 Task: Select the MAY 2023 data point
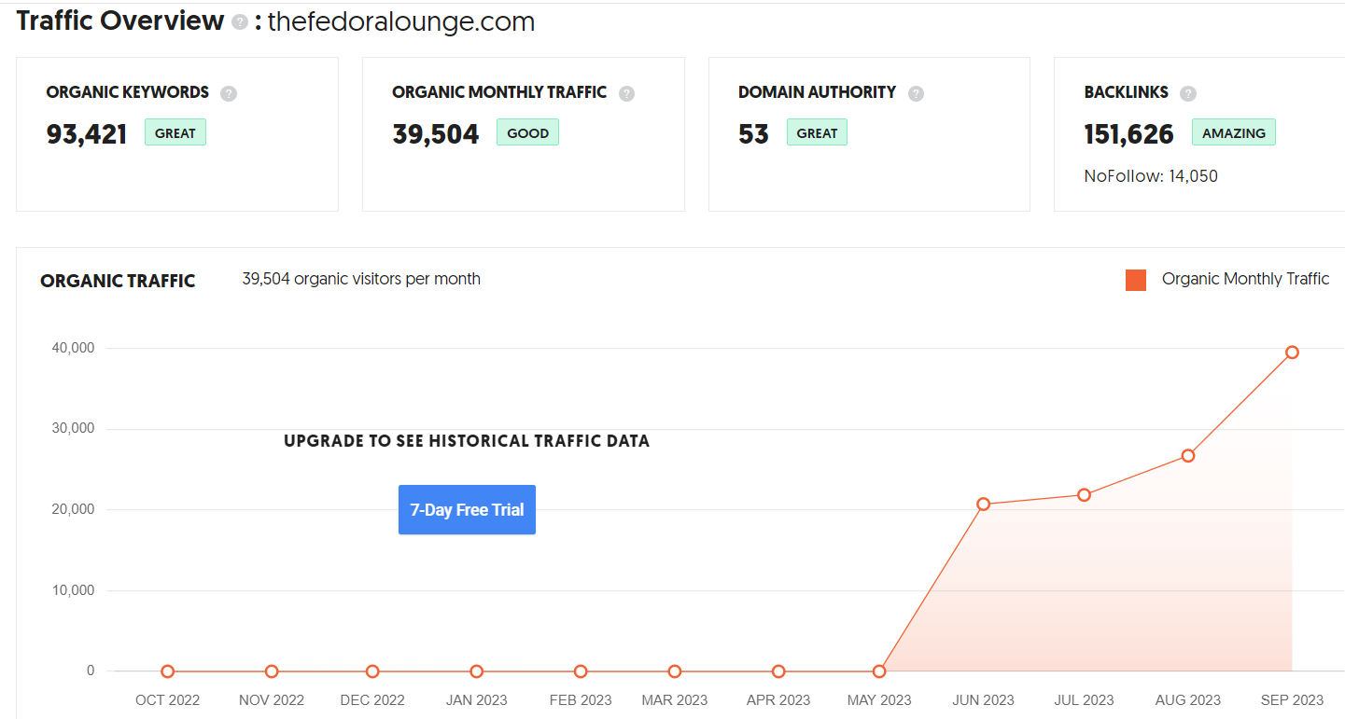tap(879, 671)
